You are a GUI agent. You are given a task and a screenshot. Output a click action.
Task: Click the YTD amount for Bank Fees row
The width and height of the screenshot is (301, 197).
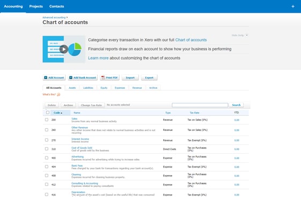[x=237, y=167]
